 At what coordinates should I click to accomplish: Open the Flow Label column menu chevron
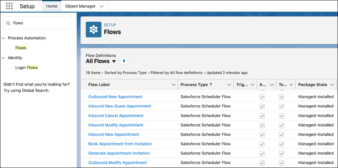point(173,85)
